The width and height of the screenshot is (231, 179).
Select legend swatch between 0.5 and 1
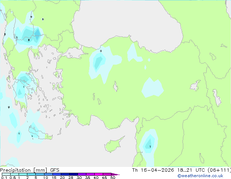[x=15, y=174]
